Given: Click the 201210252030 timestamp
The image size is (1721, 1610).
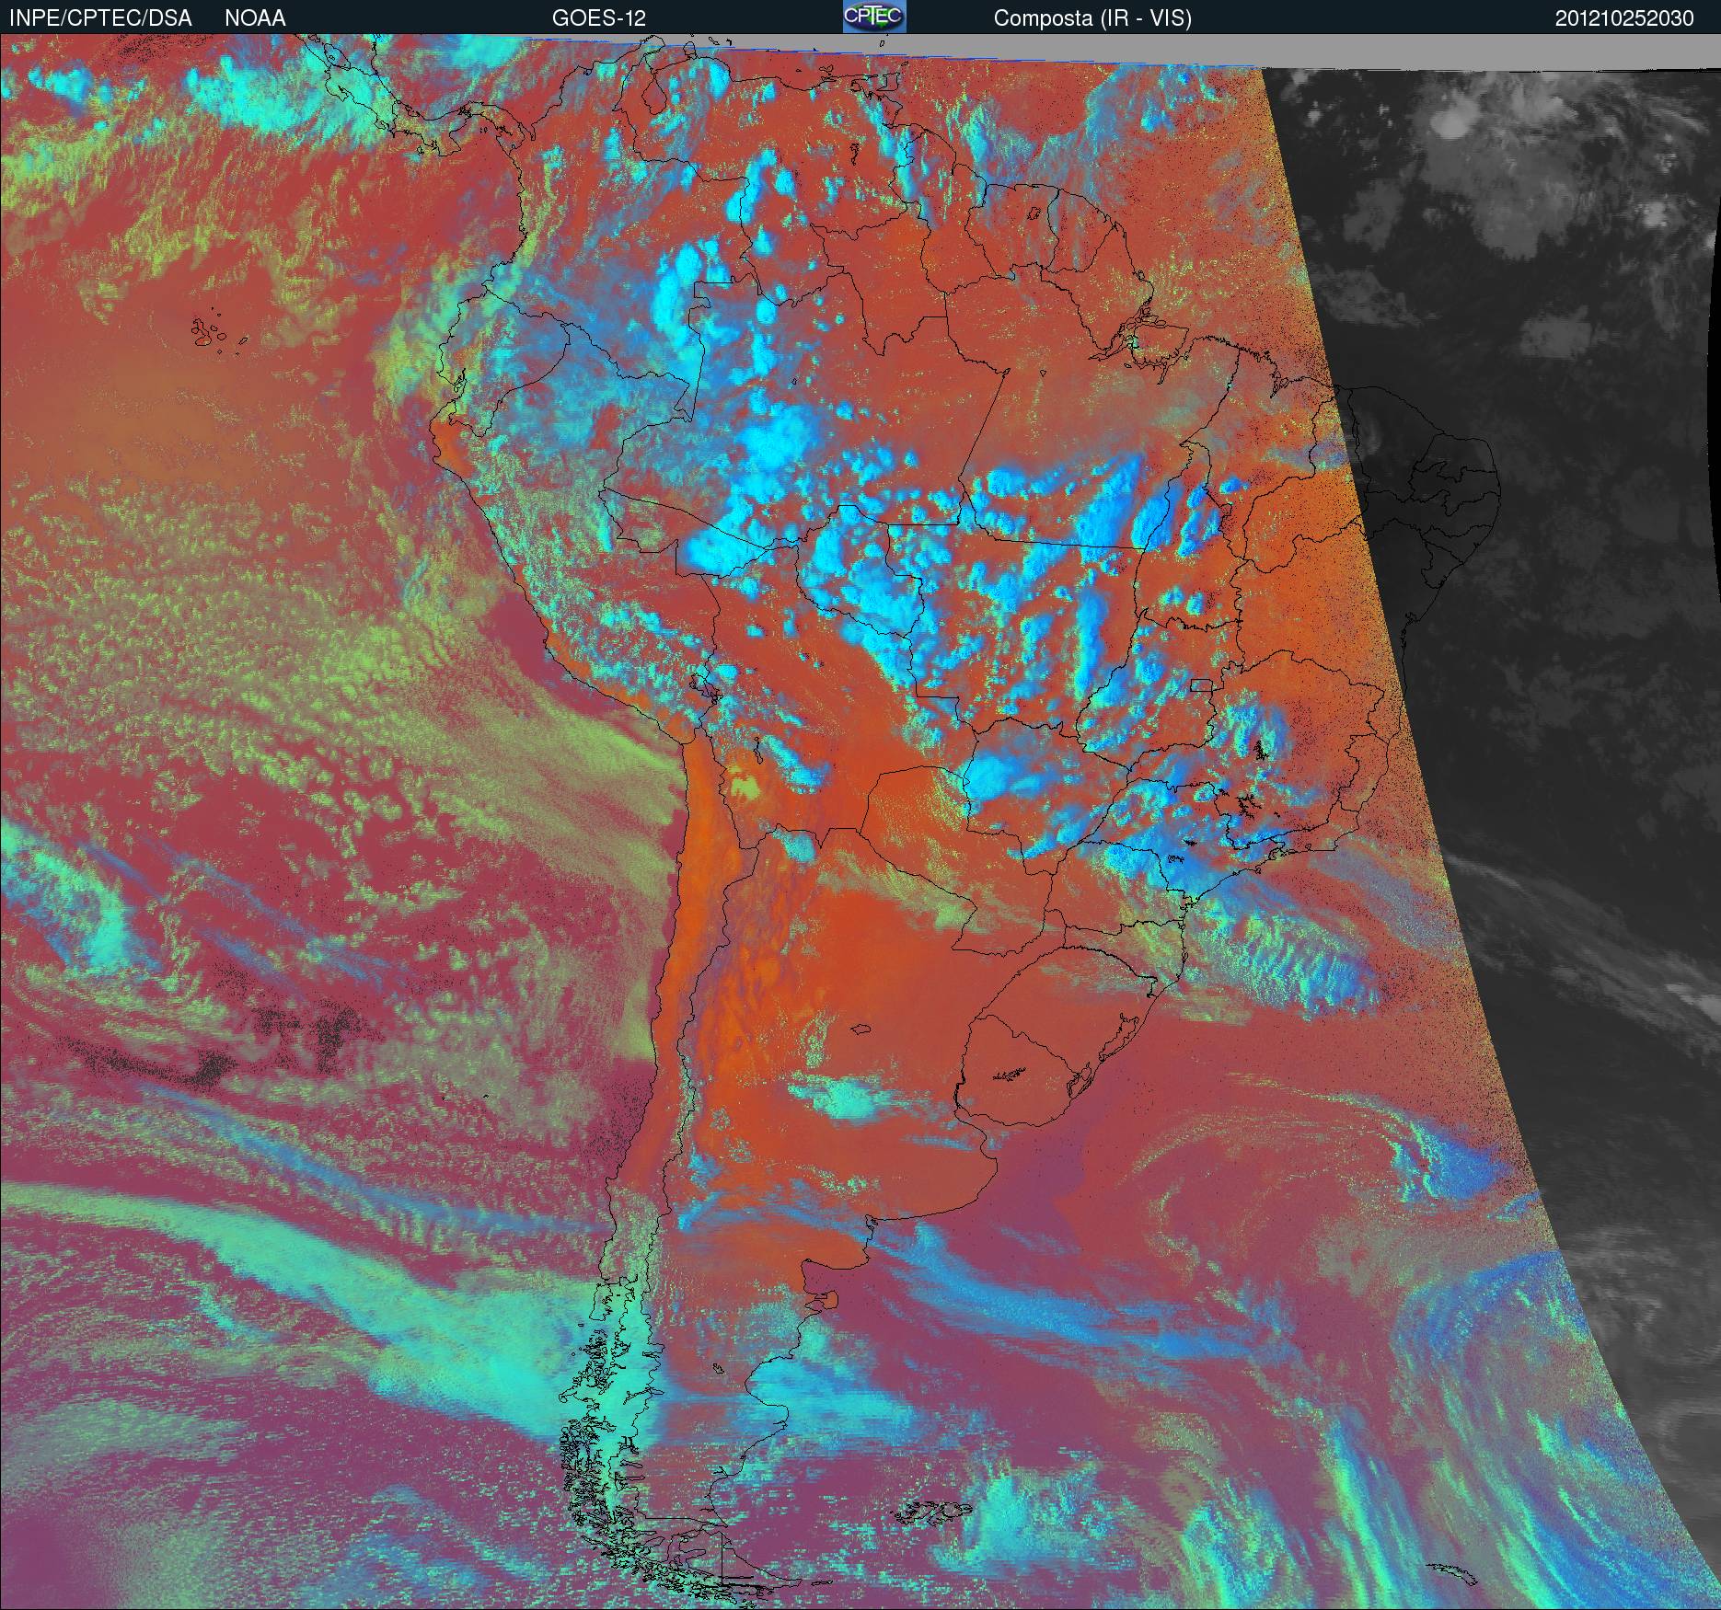Looking at the screenshot, I should pyautogui.click(x=1624, y=18).
